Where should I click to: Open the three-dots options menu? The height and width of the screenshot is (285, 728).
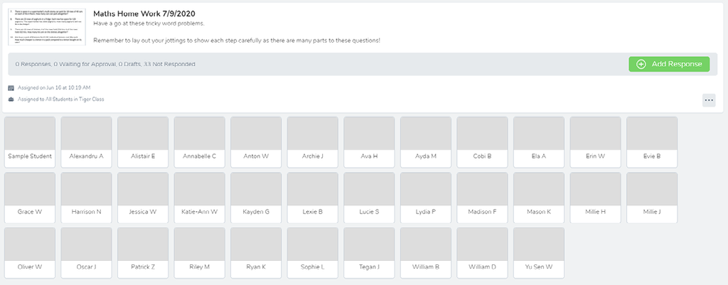coord(708,100)
